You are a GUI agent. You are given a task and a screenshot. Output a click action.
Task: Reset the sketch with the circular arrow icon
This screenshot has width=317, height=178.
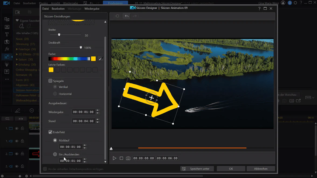coord(117,16)
